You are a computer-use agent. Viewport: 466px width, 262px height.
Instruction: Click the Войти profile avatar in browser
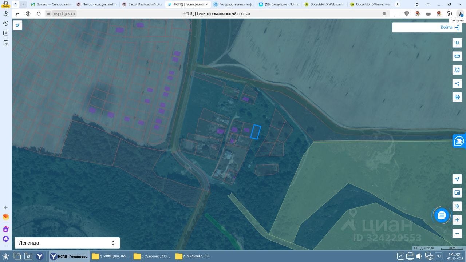6,4
